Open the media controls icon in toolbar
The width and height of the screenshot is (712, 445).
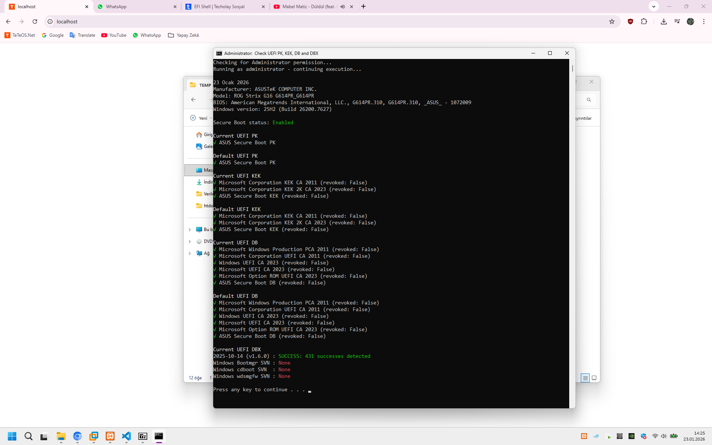pos(677,22)
